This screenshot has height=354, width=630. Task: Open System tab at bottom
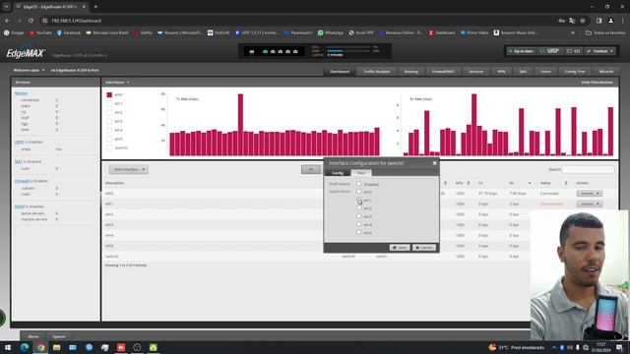[59, 336]
